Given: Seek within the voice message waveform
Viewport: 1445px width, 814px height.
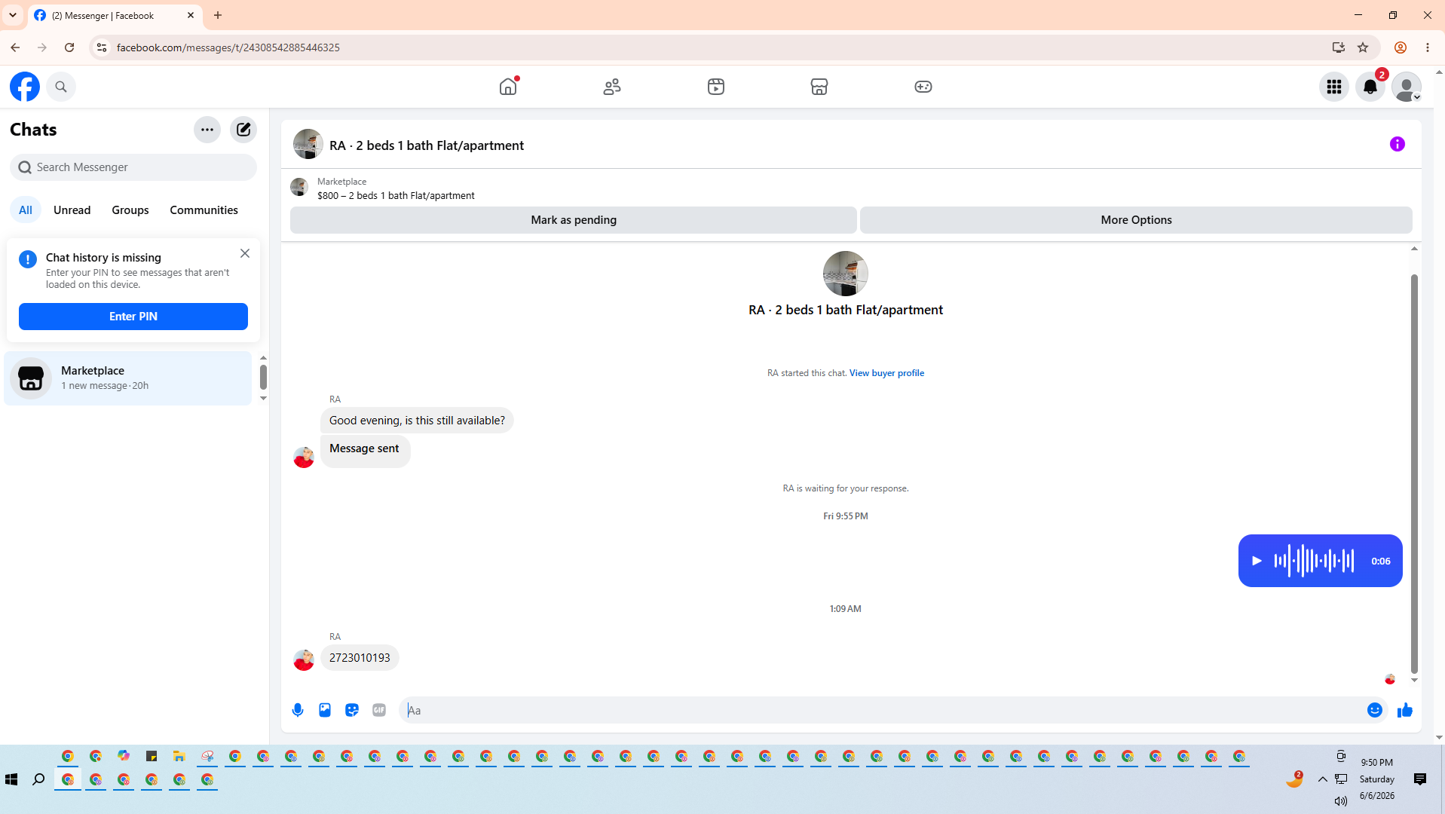Looking at the screenshot, I should click(1314, 561).
